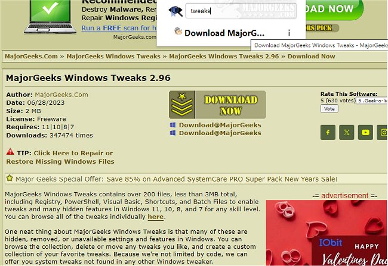
Task: Submit the rating with the Vote button
Action: coord(330,108)
